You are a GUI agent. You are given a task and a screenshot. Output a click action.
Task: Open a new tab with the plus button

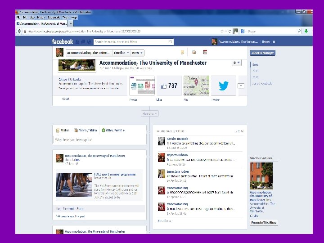(71, 23)
